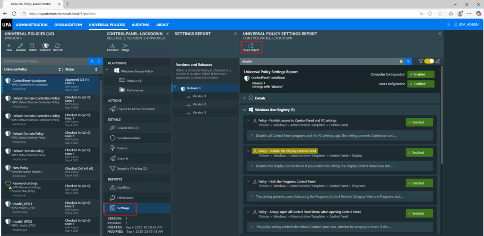The image size is (484, 236).
Task: Toggle the yellow switch beside the filter icon
Action: [x=429, y=61]
